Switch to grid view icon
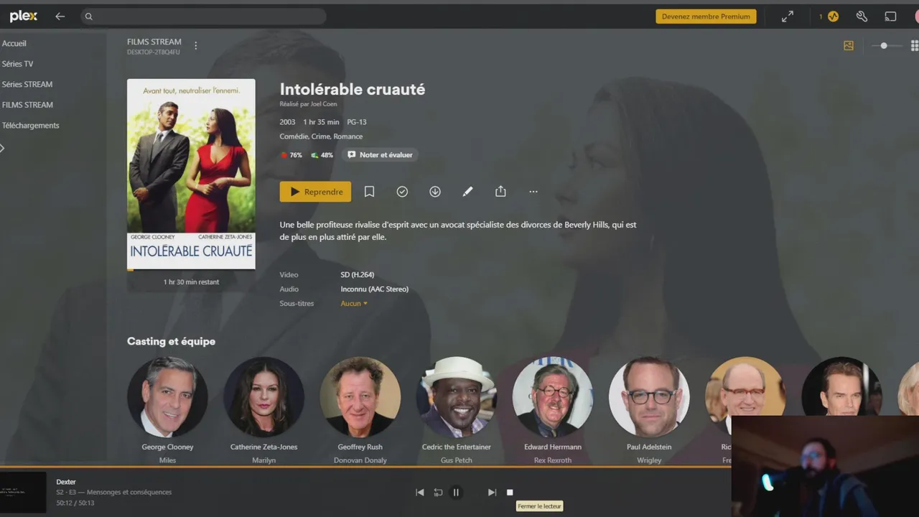The height and width of the screenshot is (517, 919). (914, 45)
